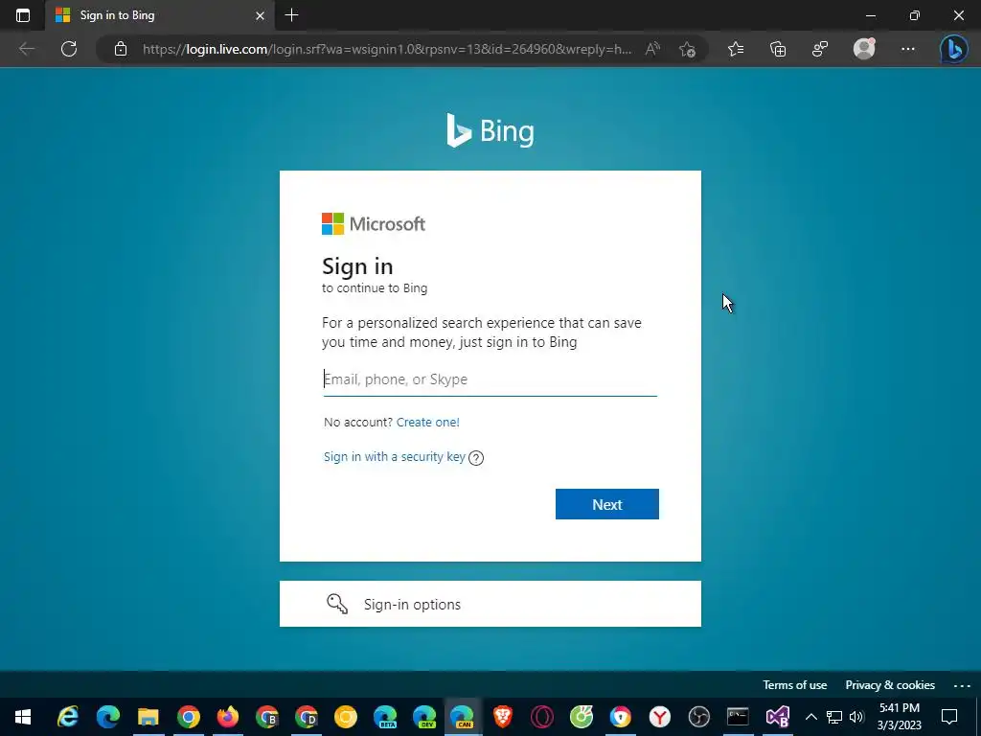Close the 'Sign in to Bing' tab
Viewport: 981px width, 736px height.
coord(261,15)
